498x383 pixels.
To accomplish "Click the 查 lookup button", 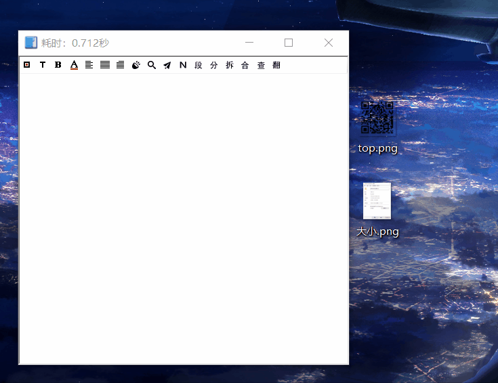I will [x=261, y=65].
